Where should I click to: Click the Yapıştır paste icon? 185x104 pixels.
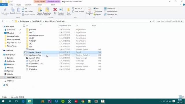(x=18, y=10)
